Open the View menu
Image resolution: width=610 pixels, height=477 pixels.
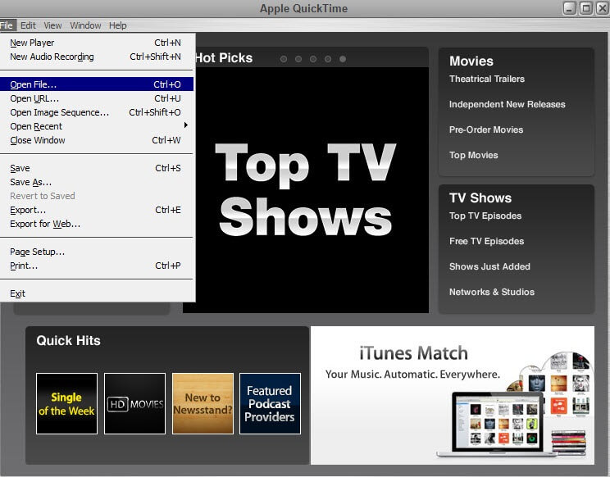[52, 25]
